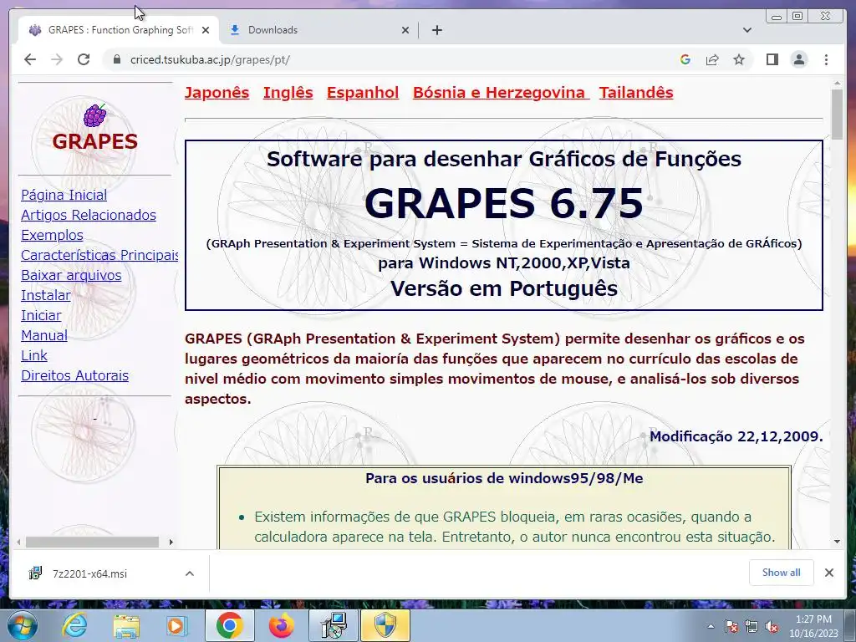
Task: Switch to the Downloads tab
Action: (318, 30)
